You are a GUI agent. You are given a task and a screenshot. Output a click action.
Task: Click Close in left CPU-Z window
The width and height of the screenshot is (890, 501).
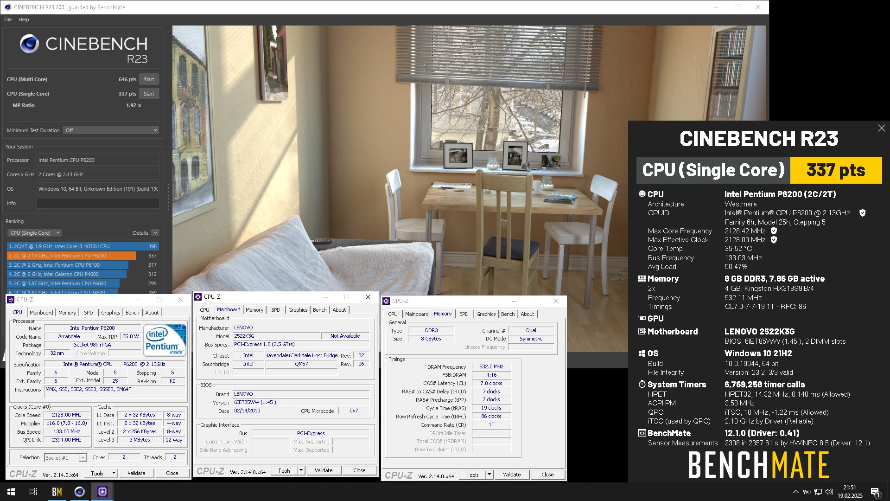pyautogui.click(x=172, y=473)
